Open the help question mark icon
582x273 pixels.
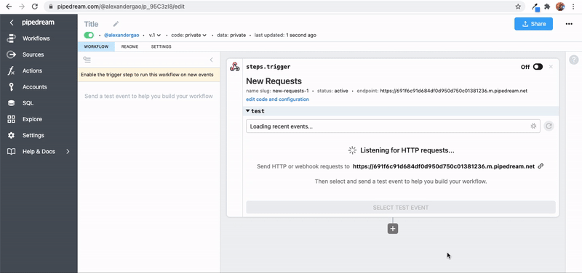[x=574, y=60]
